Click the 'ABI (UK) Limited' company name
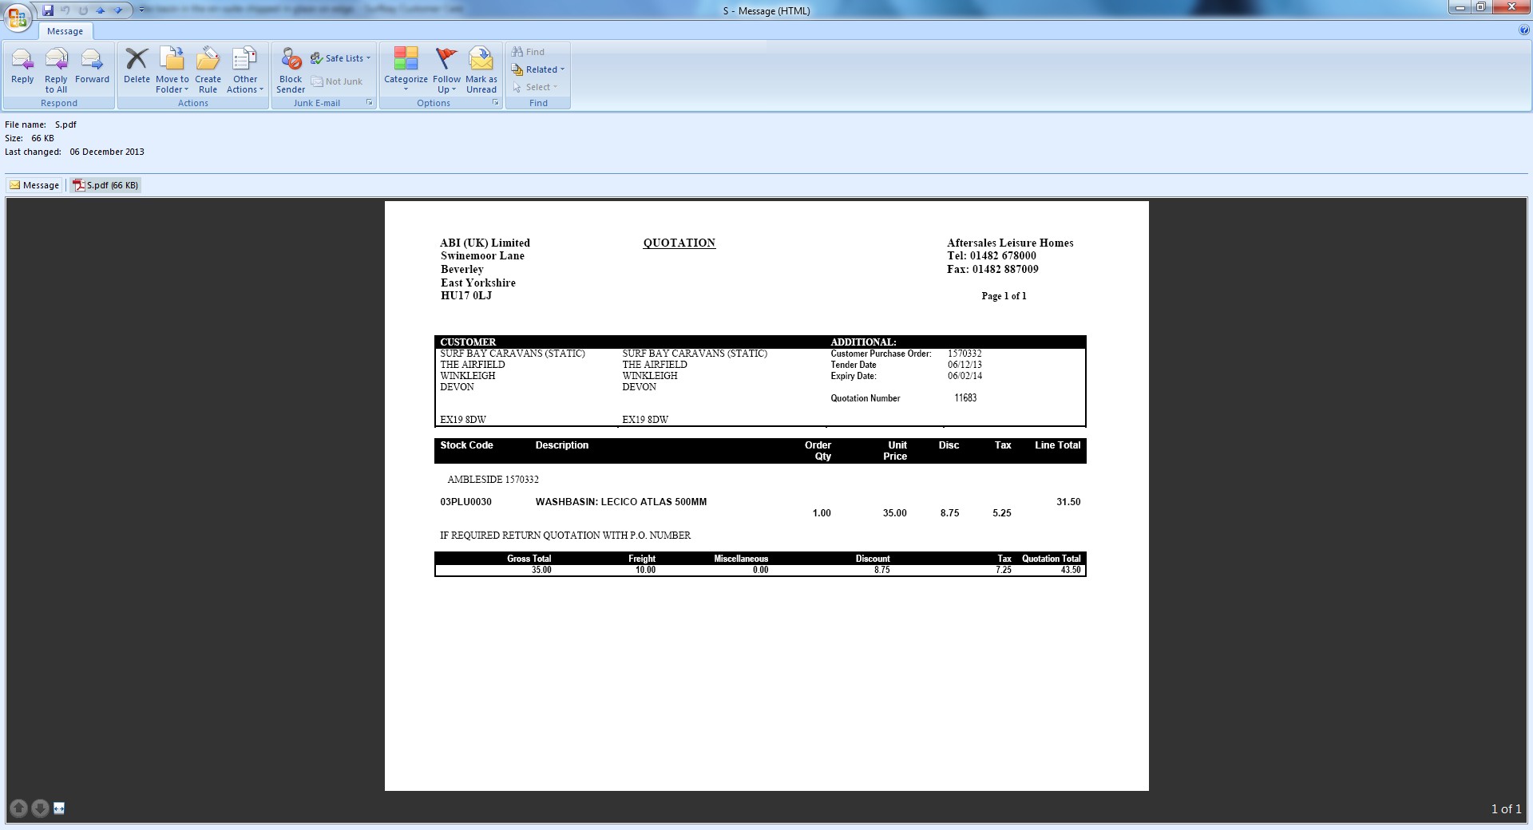The width and height of the screenshot is (1533, 830). [x=485, y=243]
